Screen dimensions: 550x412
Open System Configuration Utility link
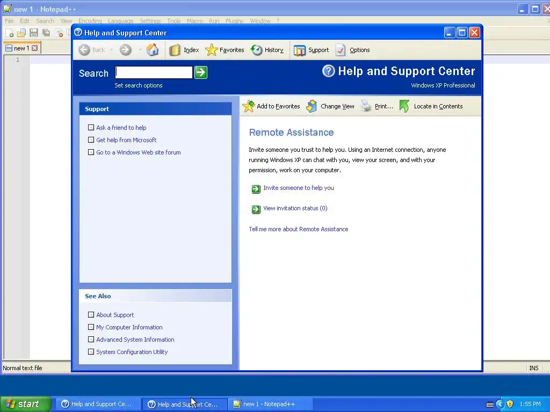coord(132,352)
